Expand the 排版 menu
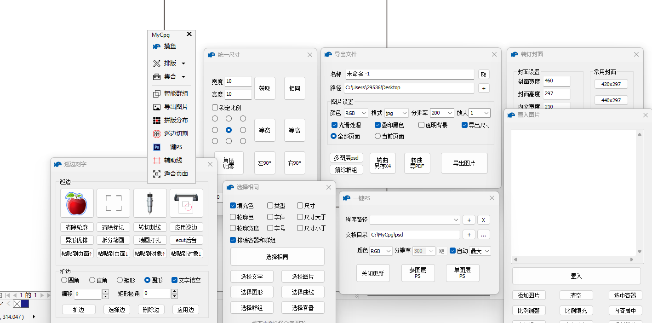The image size is (652, 323). pyautogui.click(x=169, y=63)
